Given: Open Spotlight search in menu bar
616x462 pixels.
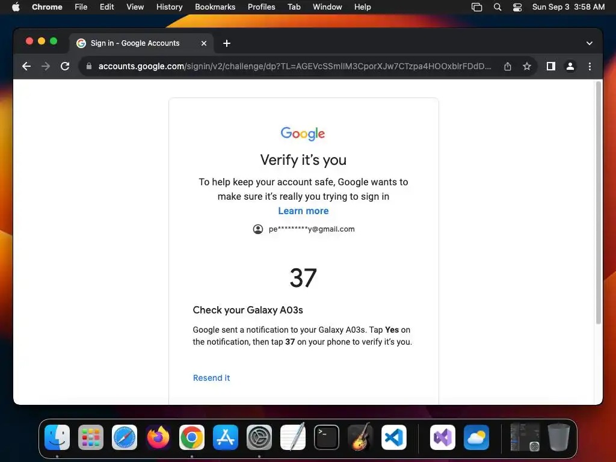Looking at the screenshot, I should coord(497,7).
